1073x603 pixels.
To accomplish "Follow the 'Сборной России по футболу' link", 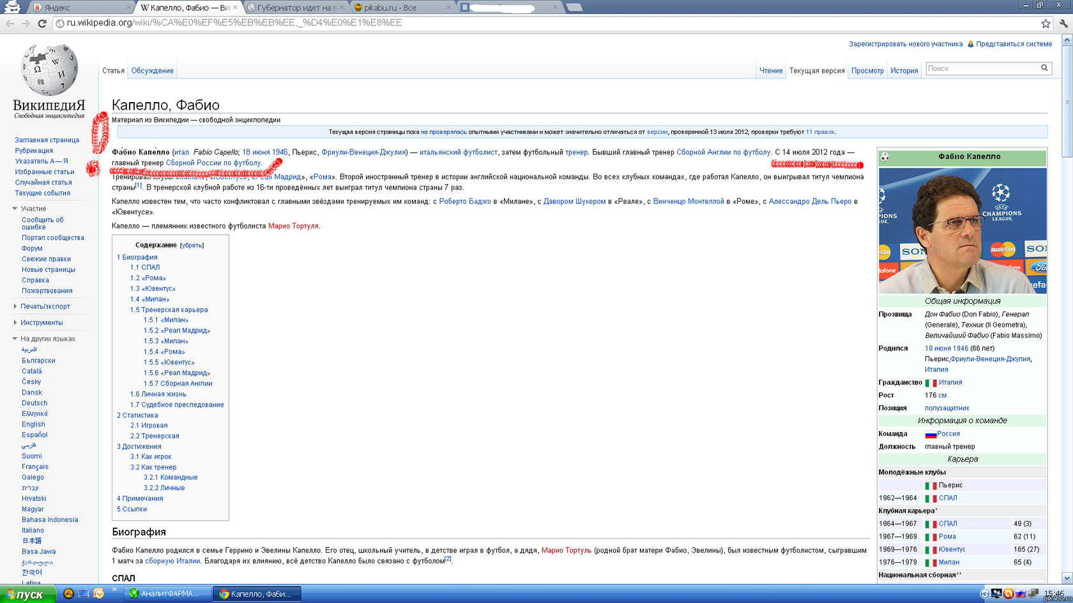I will pos(213,163).
